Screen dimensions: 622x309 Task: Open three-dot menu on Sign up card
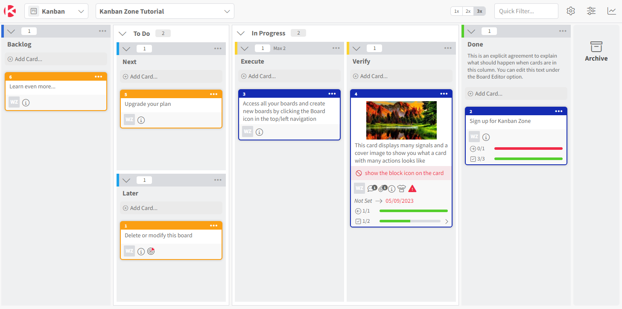click(x=559, y=111)
